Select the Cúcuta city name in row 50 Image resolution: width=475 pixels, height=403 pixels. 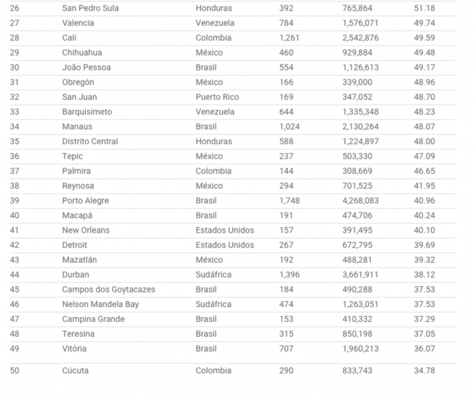click(75, 370)
